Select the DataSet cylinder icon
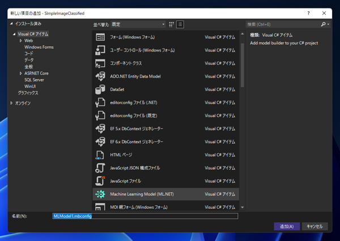 tap(100, 89)
